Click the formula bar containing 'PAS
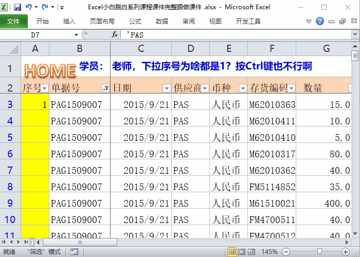 click(237, 35)
